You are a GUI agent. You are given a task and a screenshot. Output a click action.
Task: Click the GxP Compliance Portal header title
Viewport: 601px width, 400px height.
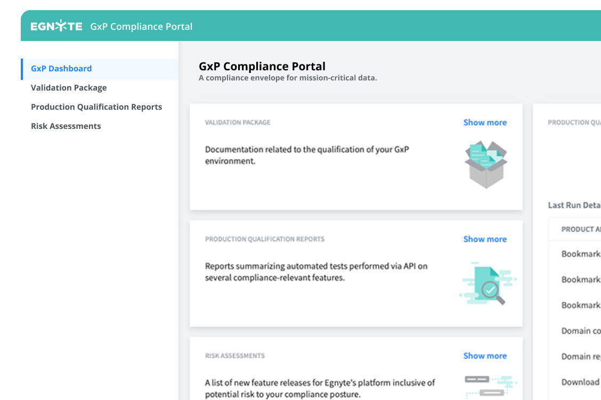coord(141,27)
